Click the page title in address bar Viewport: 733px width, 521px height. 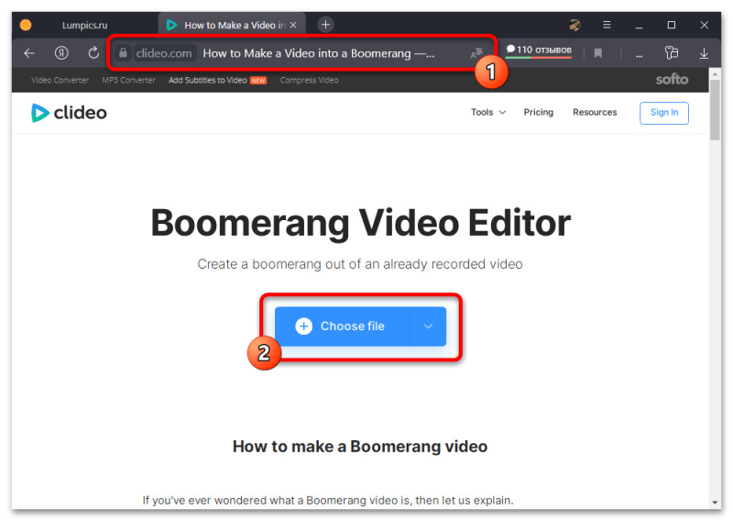click(318, 53)
